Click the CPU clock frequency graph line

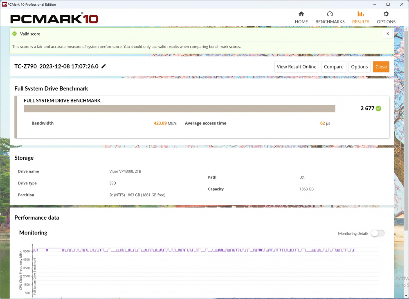click(193, 250)
